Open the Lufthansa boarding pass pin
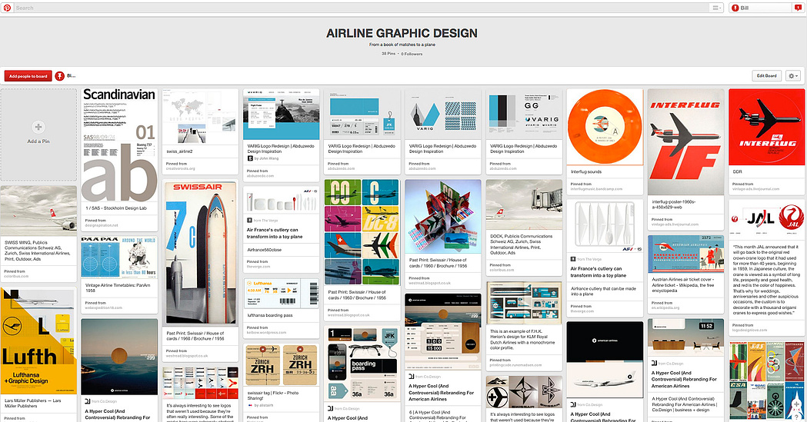This screenshot has width=807, height=422. 281,294
